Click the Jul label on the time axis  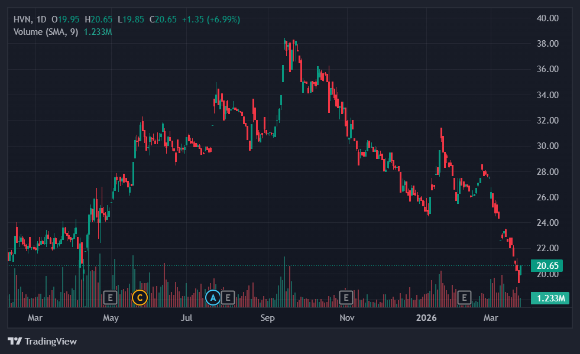(x=187, y=319)
